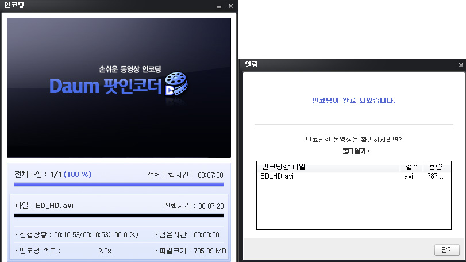Select ED_HD.avi row in encoded files list
The image size is (466, 262).
tap(353, 176)
